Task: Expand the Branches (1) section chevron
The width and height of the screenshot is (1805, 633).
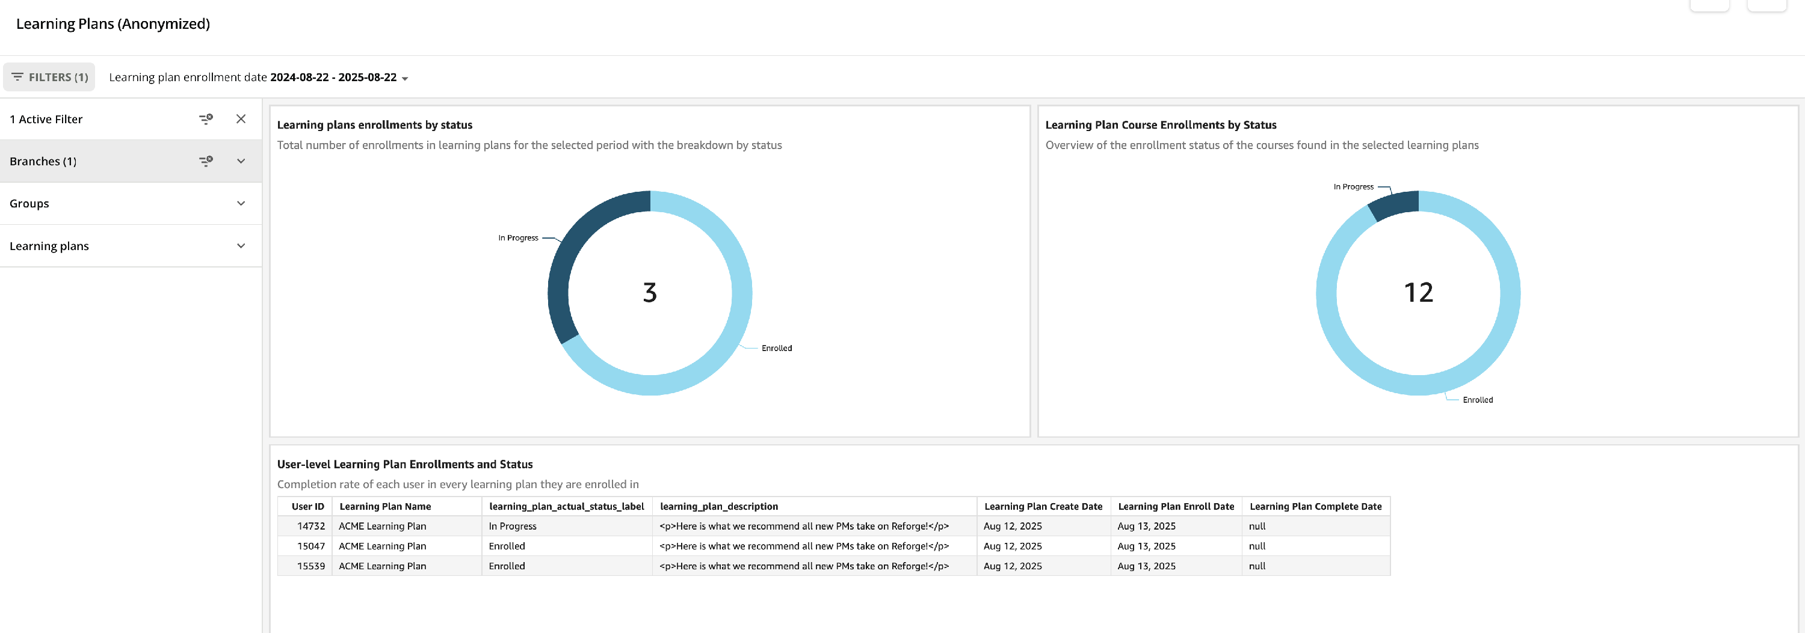Action: pyautogui.click(x=241, y=161)
